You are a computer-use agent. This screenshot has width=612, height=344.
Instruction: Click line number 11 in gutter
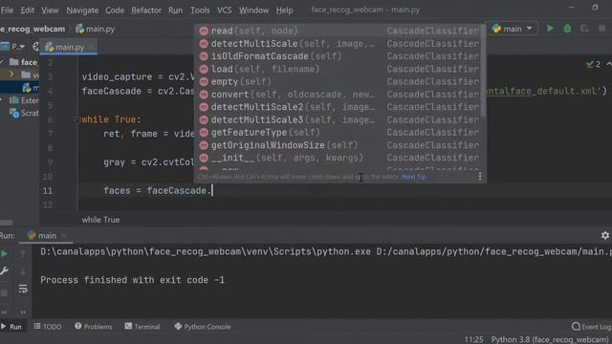48,191
